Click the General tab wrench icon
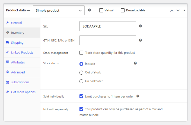 click(x=8, y=23)
